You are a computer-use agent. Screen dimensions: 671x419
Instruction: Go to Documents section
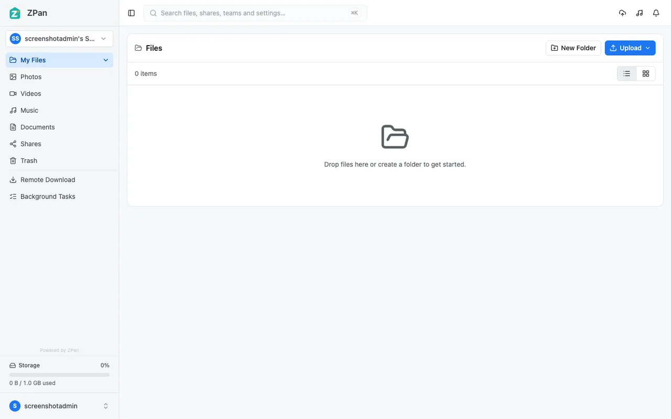[x=59, y=127]
